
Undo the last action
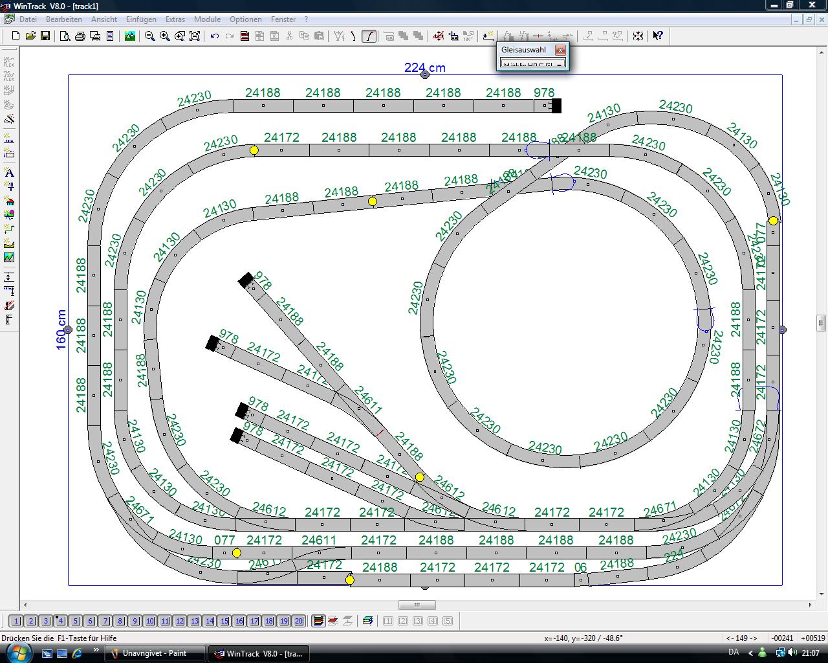(215, 36)
